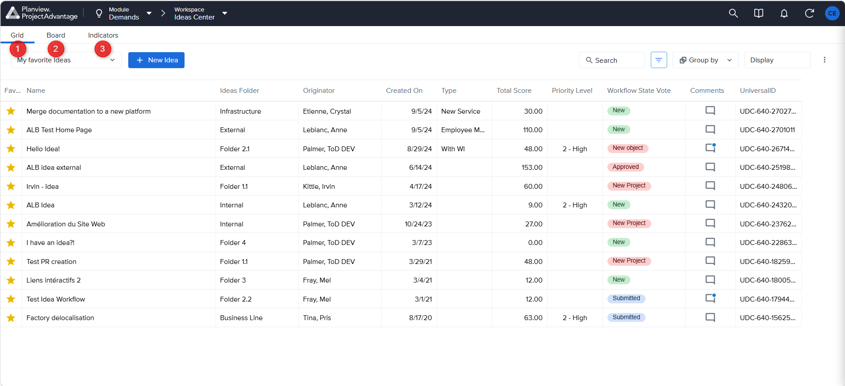Open comments for the Hello Idea! row
Image resolution: width=845 pixels, height=386 pixels.
tap(710, 148)
